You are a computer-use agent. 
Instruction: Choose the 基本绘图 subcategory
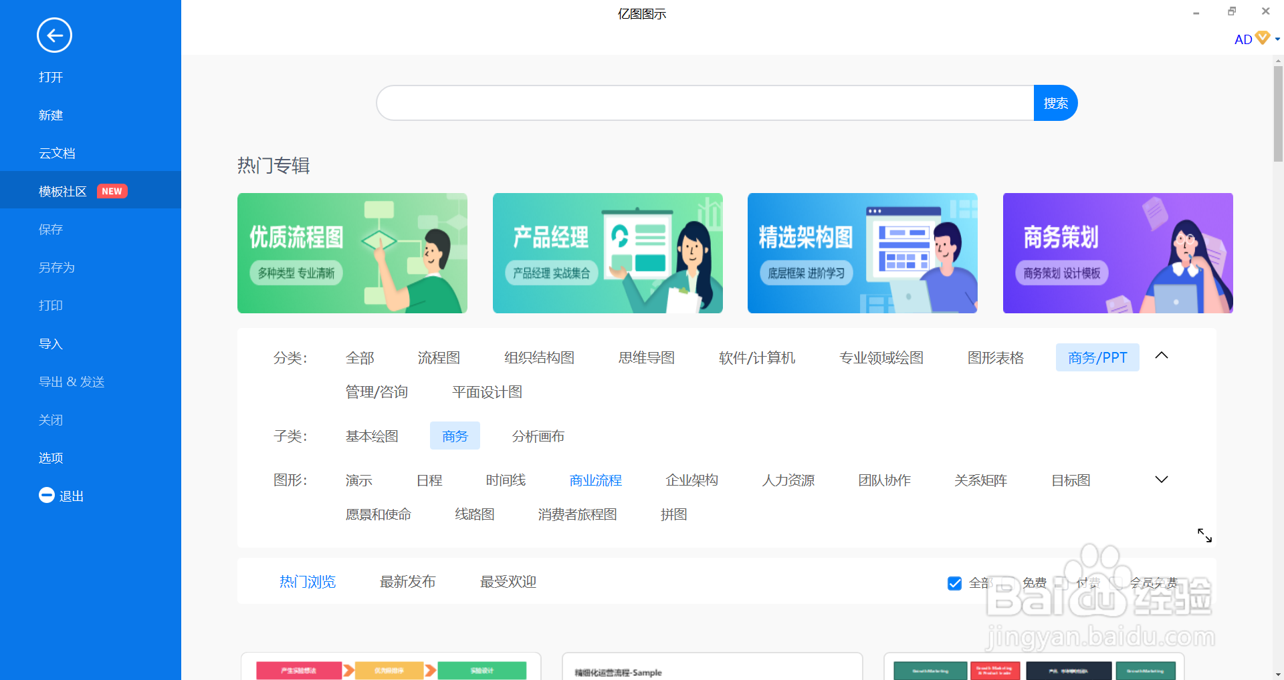tap(372, 436)
